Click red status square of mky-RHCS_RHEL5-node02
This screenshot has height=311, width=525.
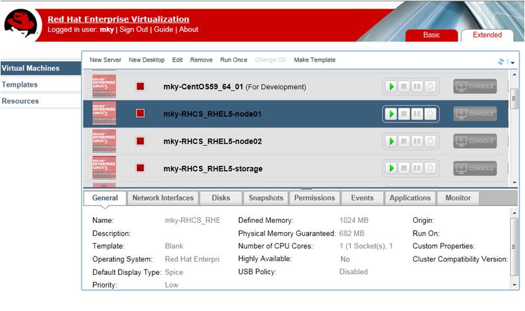(x=140, y=141)
